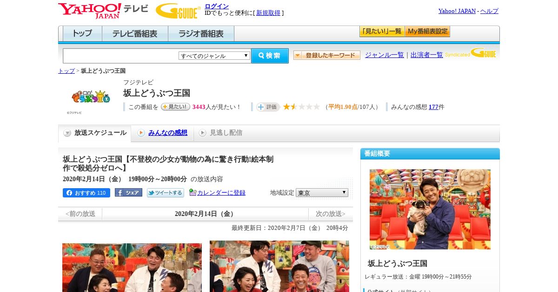558x292 pixels.
Task: Click the play icon beside 見逃し配信
Action: pos(202,133)
